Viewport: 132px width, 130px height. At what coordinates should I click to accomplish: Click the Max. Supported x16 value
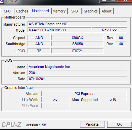click(113, 99)
